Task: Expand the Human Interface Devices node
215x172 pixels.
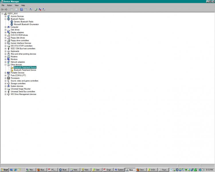Action: (5, 43)
